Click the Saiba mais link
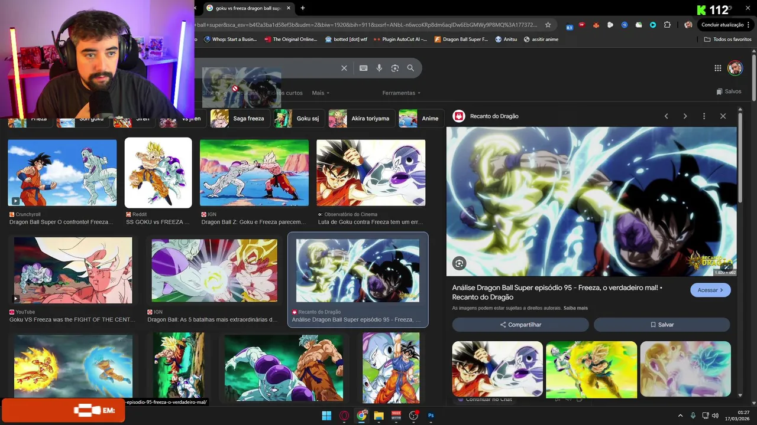Image resolution: width=757 pixels, height=425 pixels. click(x=575, y=308)
